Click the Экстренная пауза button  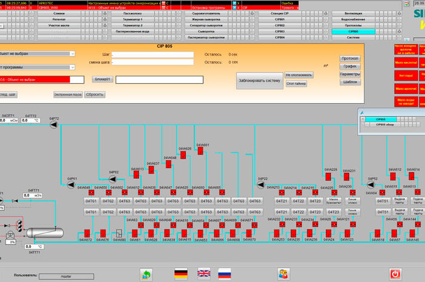68,95
